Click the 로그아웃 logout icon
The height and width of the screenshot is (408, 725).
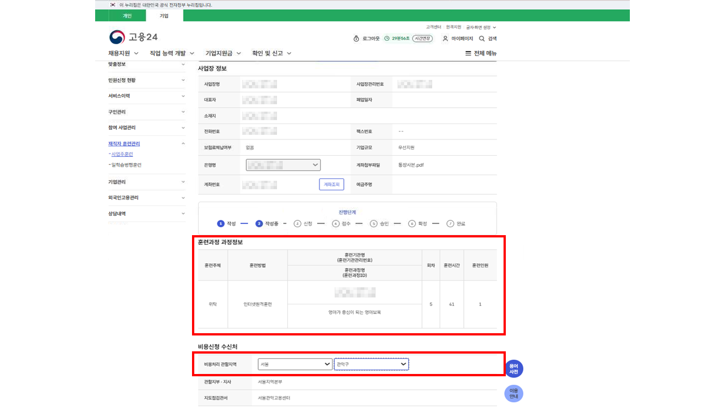pyautogui.click(x=356, y=39)
